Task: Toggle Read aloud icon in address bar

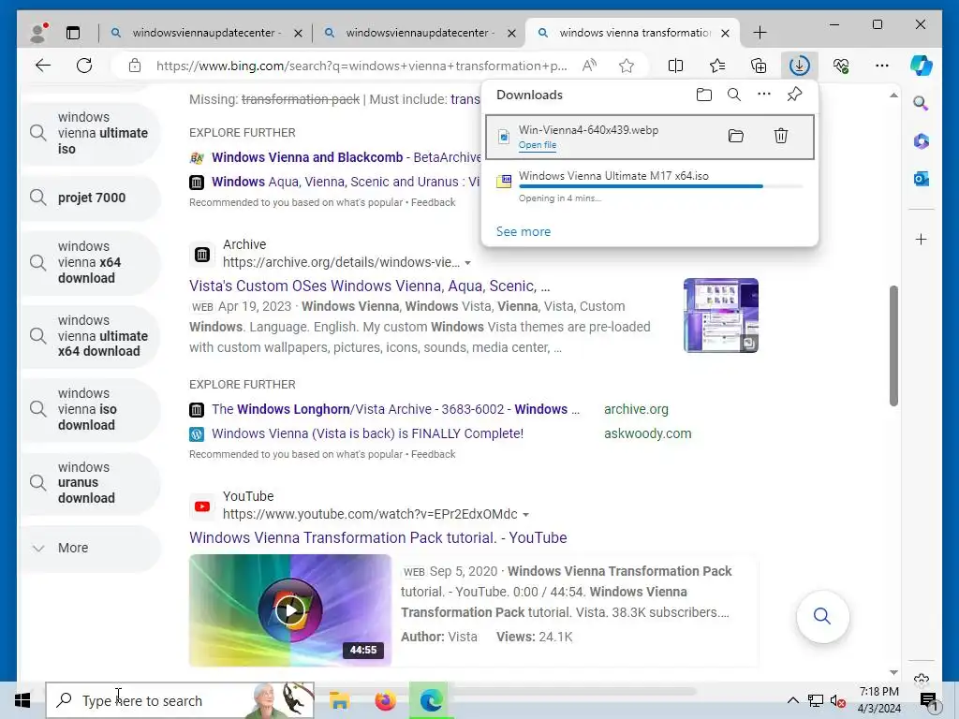Action: coord(589,66)
